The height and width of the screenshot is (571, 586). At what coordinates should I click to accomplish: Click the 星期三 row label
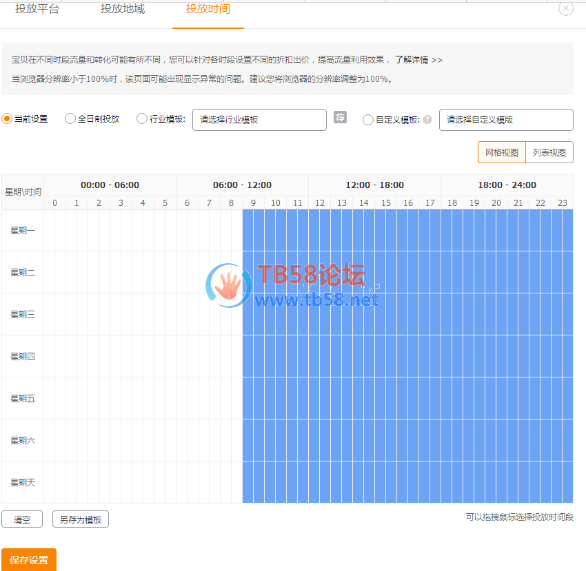pos(23,315)
